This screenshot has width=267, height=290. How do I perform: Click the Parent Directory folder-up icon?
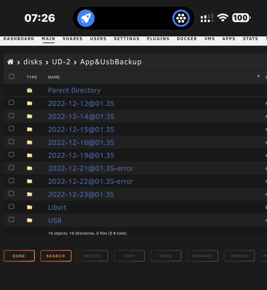[x=30, y=90]
